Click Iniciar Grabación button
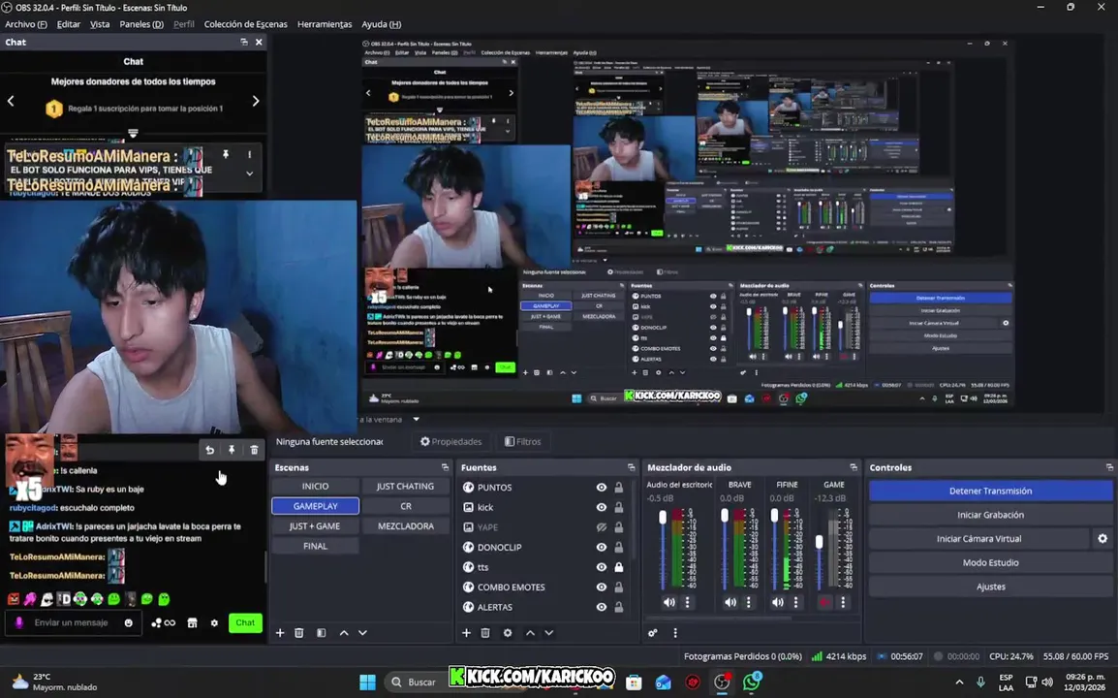This screenshot has width=1118, height=698. 990,515
